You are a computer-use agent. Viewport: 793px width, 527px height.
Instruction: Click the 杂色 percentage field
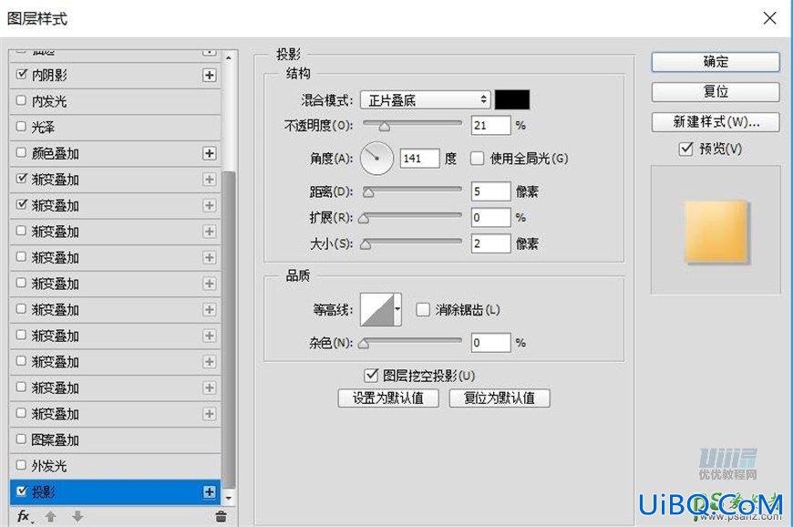coord(490,343)
